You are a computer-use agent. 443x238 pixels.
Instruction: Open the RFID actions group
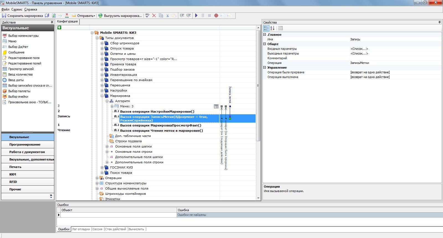click(x=28, y=182)
